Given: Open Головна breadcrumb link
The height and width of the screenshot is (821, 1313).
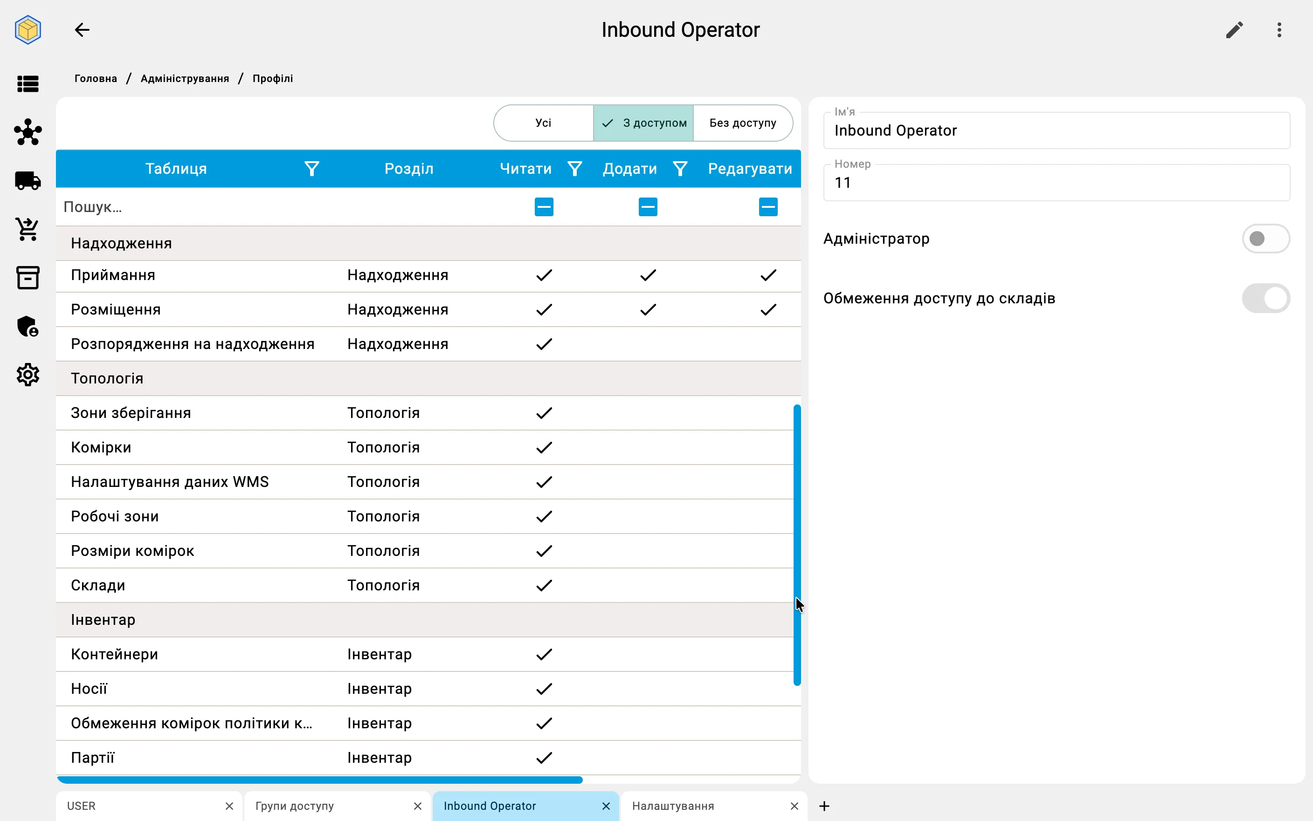Looking at the screenshot, I should coord(96,78).
